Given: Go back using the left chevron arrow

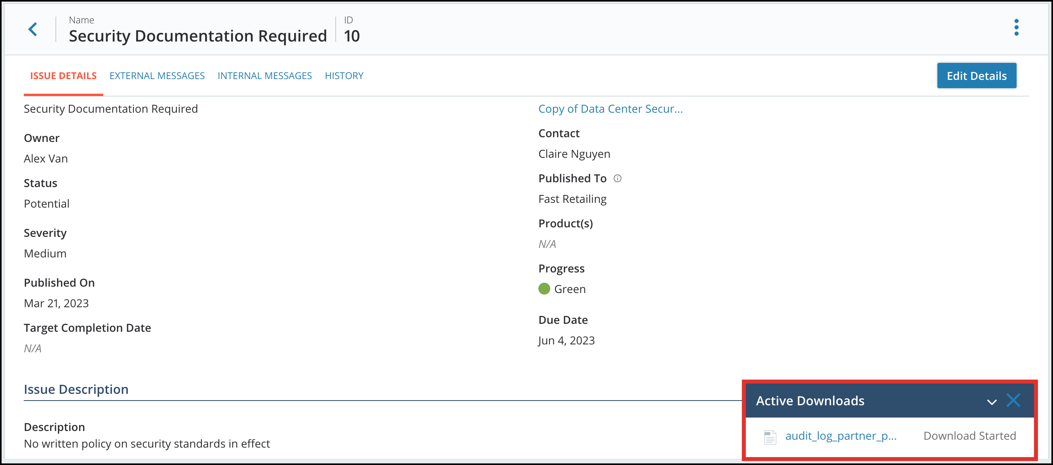Looking at the screenshot, I should 33,29.
